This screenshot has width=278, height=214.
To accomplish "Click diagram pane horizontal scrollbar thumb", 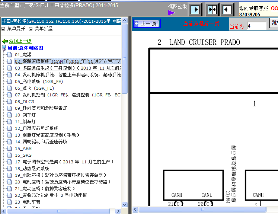I will [x=202, y=210].
